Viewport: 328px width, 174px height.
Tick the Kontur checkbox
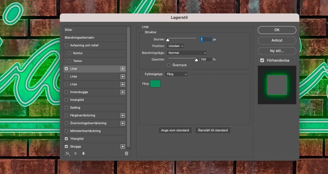tap(69, 53)
